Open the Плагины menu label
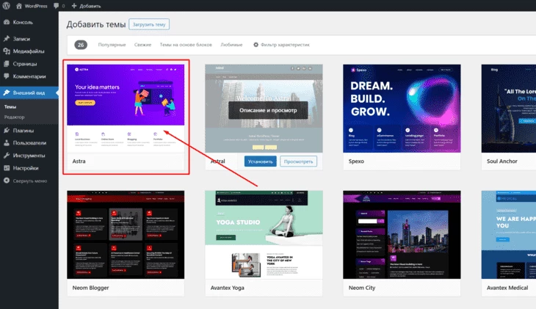Screen dimensions: 536x309 click(x=23, y=130)
